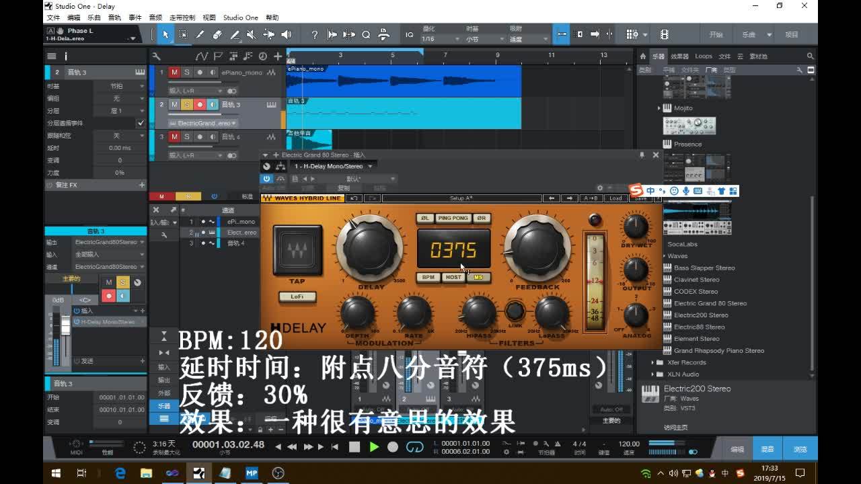
Task: Click the A→B copy button
Action: click(x=591, y=198)
